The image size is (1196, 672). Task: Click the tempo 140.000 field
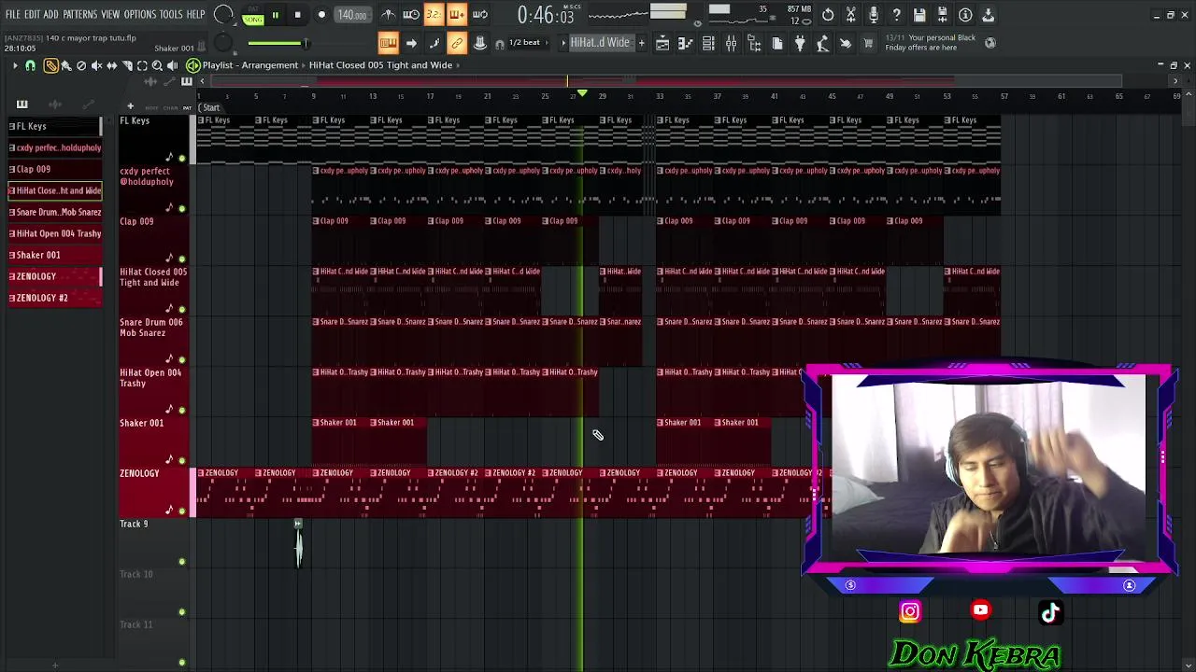(x=352, y=15)
